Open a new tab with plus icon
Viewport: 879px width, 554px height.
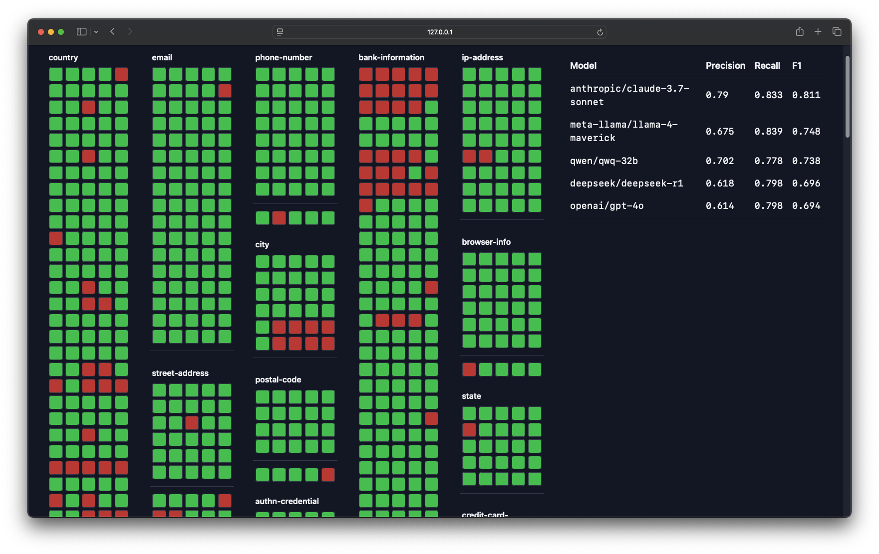pos(818,32)
